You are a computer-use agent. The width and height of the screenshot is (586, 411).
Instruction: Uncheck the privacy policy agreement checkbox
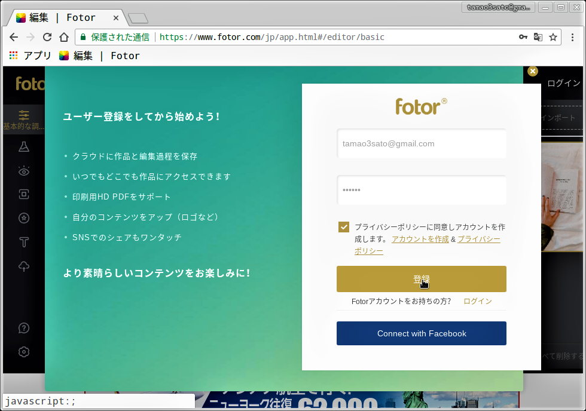343,227
